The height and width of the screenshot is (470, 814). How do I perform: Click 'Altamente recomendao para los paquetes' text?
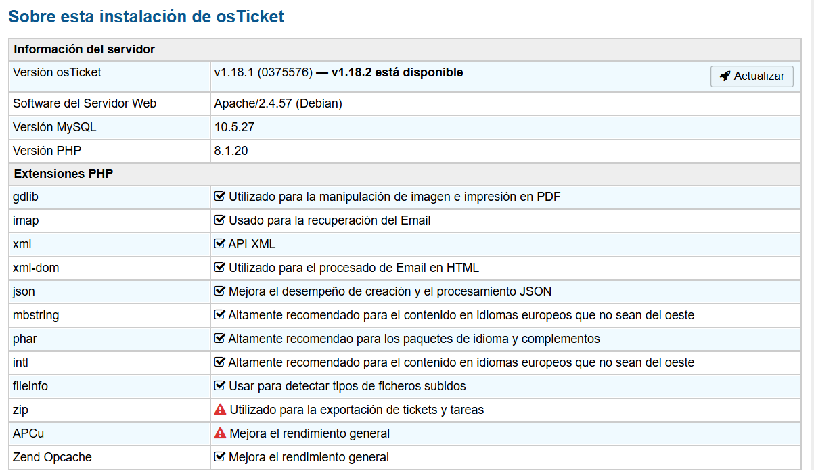tap(414, 339)
